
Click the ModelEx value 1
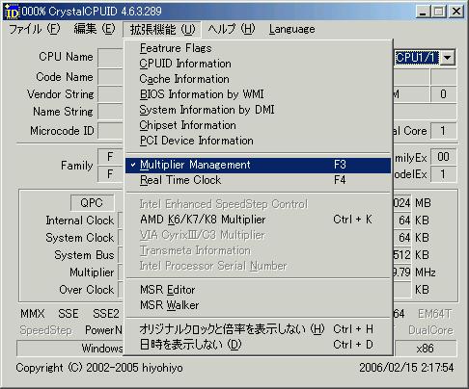(443, 174)
